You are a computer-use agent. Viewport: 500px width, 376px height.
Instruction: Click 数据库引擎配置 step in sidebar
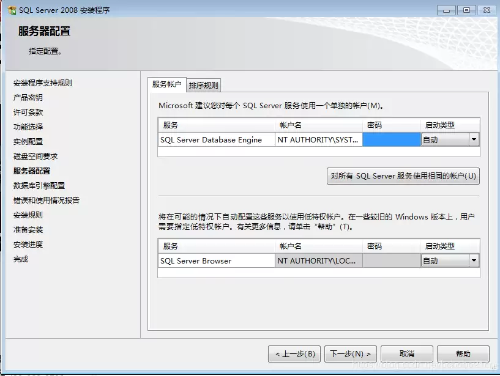tap(39, 185)
